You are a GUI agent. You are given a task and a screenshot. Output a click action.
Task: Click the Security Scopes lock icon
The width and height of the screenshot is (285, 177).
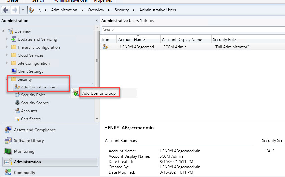17,103
